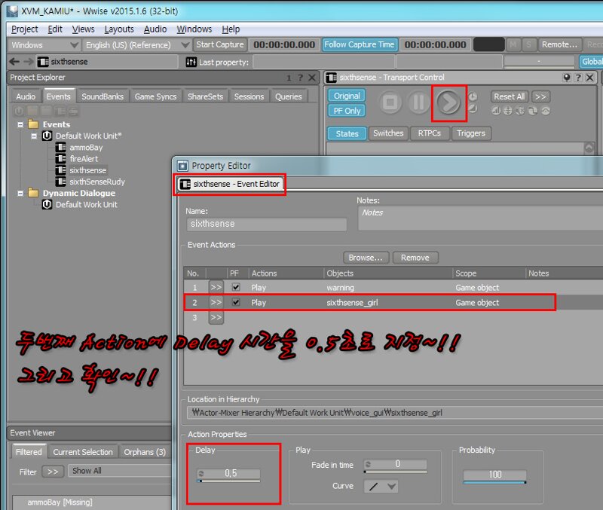
Task: Switch to the Orphans (3) tab
Action: tap(145, 452)
